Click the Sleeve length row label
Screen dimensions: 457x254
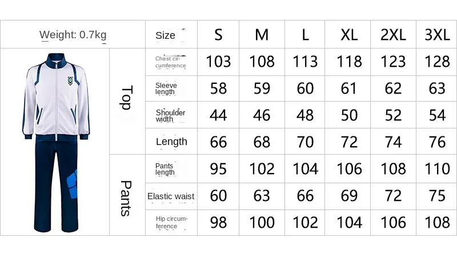click(x=166, y=88)
